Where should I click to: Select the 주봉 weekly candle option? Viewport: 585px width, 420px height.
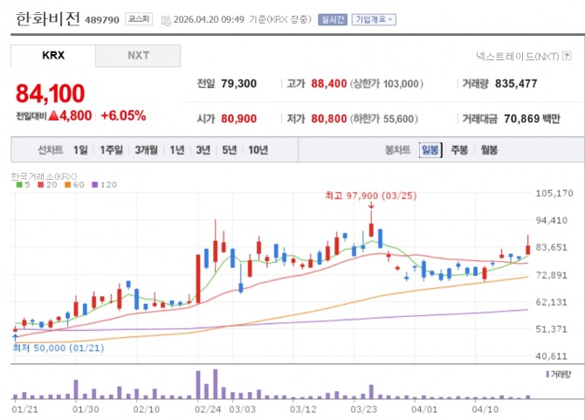459,150
